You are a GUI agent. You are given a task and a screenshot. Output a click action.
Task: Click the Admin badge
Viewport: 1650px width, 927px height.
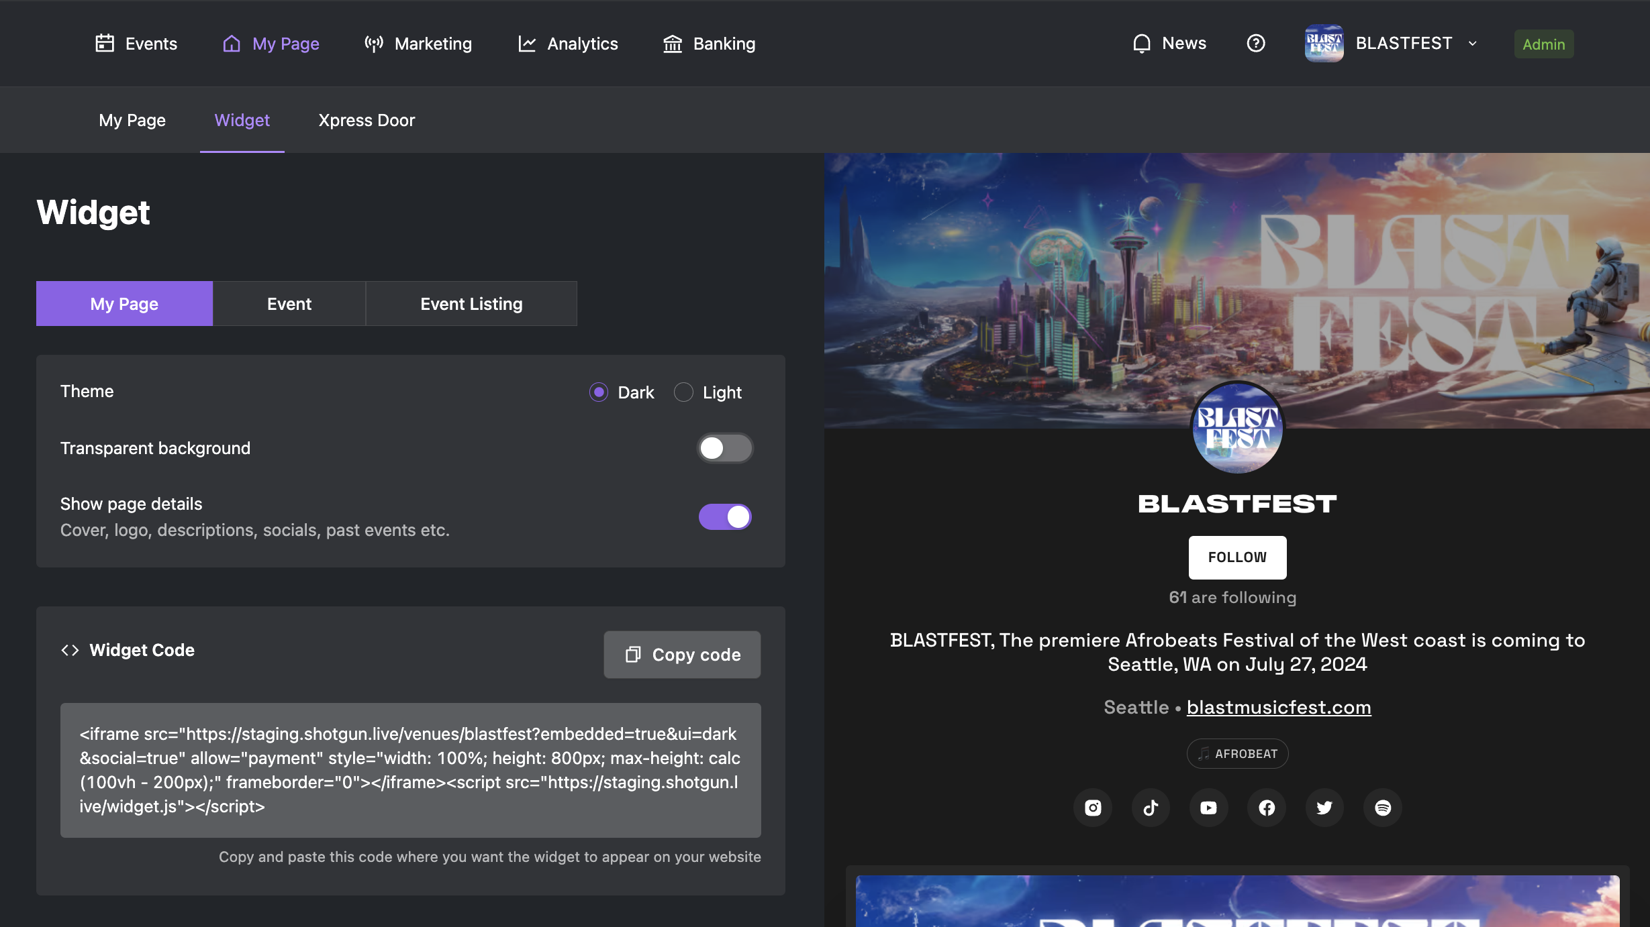[1543, 44]
